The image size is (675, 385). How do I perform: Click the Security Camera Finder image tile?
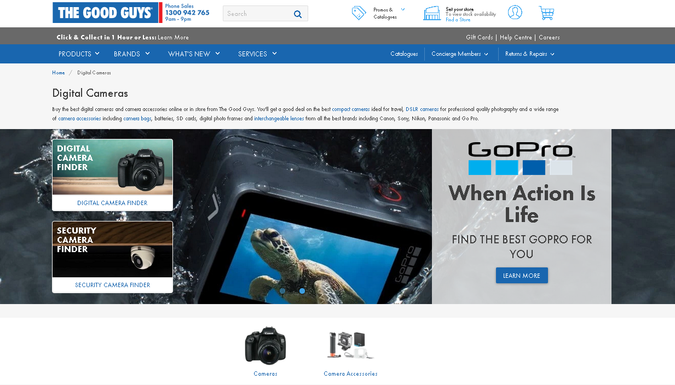[112, 249]
